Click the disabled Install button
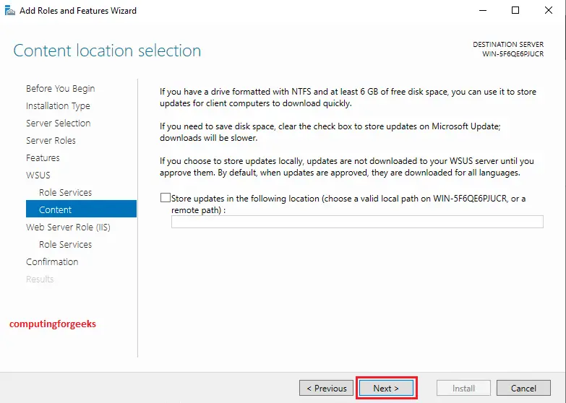This screenshot has width=566, height=403. coord(463,389)
